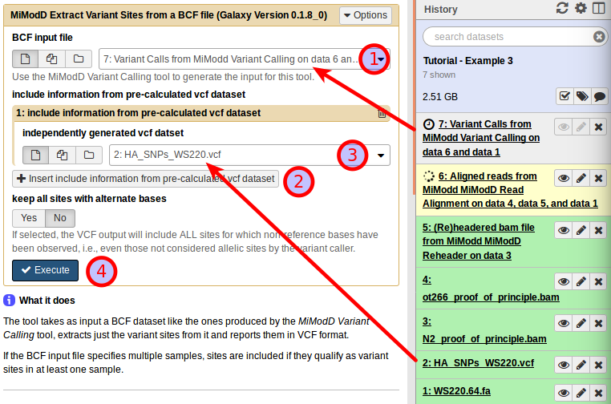Expand HA_SNPs_WS220.vcf dataset entry
Image resolution: width=611 pixels, height=404 pixels.
pyautogui.click(x=478, y=363)
